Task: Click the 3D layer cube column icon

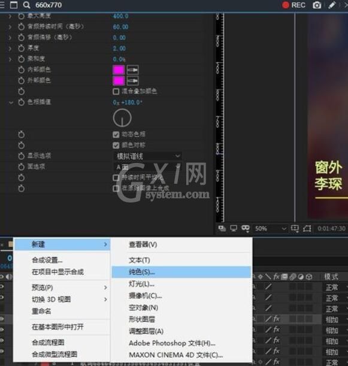Action: [309, 277]
